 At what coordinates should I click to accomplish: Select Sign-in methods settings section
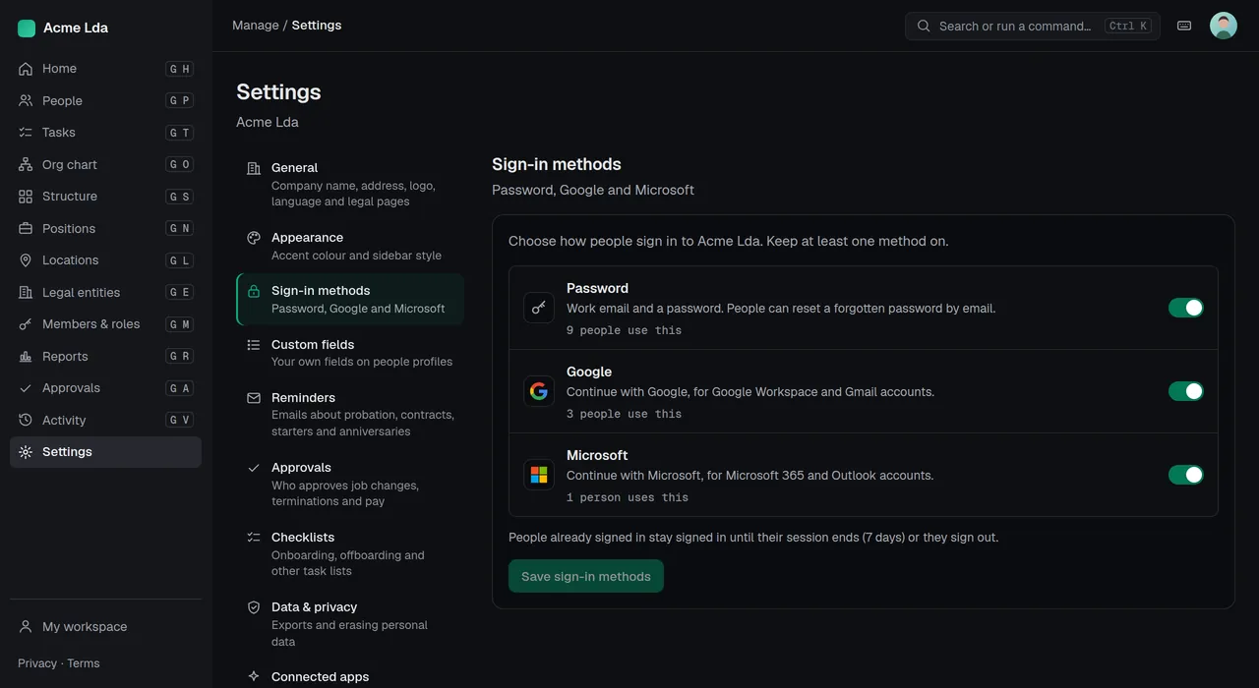(350, 299)
